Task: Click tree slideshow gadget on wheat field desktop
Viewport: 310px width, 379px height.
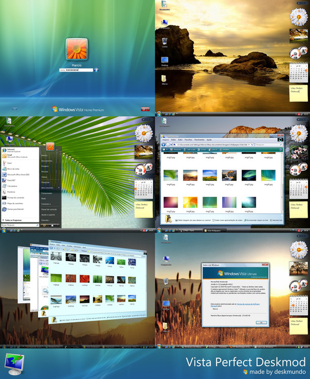Action: [299, 268]
